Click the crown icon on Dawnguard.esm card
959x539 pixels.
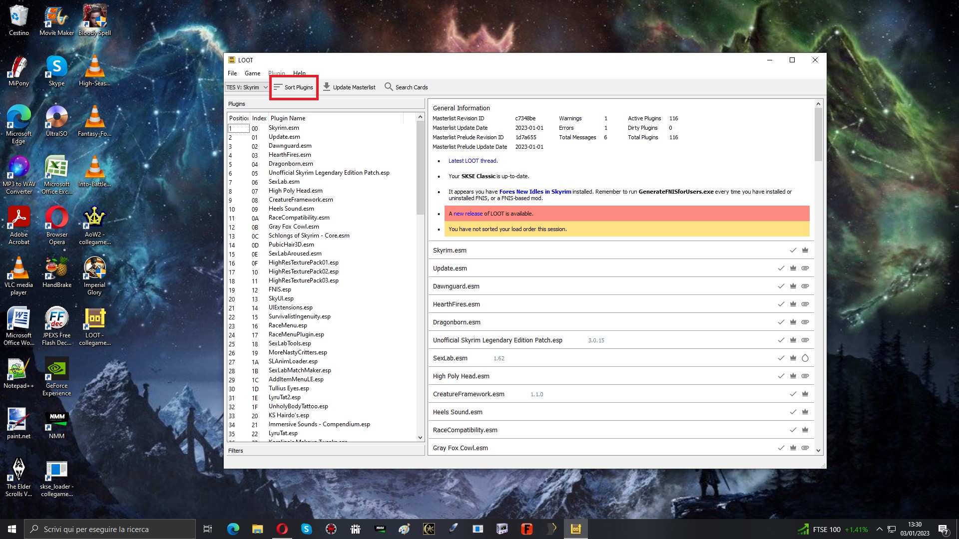(x=793, y=286)
